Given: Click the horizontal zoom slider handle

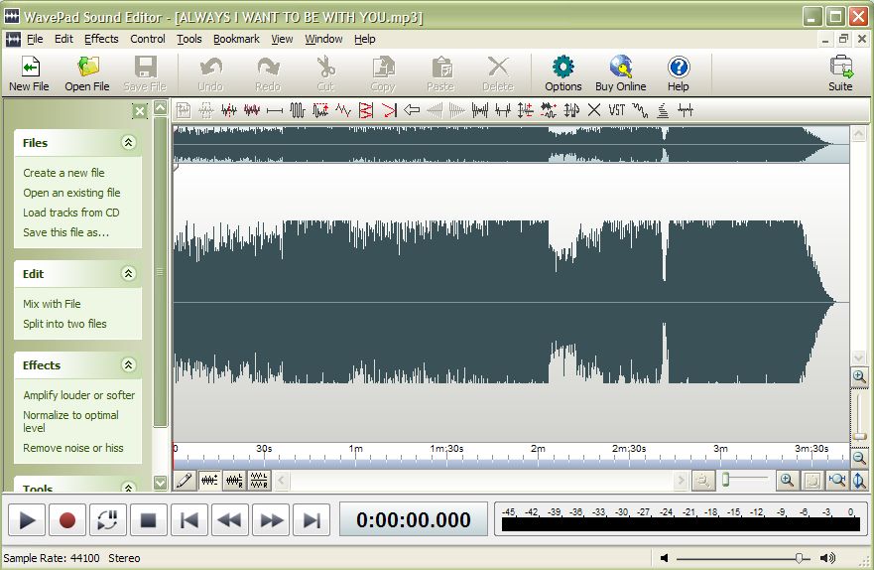Looking at the screenshot, I should 725,480.
